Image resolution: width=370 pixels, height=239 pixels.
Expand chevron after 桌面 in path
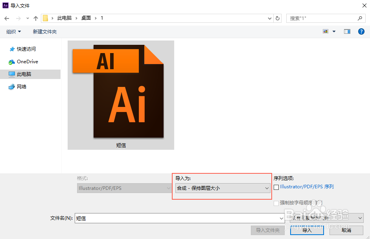pyautogui.click(x=96, y=18)
